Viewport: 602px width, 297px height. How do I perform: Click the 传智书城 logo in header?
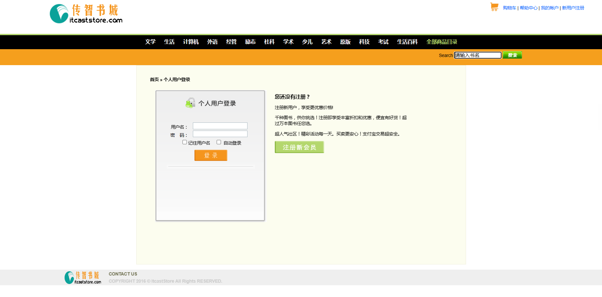tap(86, 14)
